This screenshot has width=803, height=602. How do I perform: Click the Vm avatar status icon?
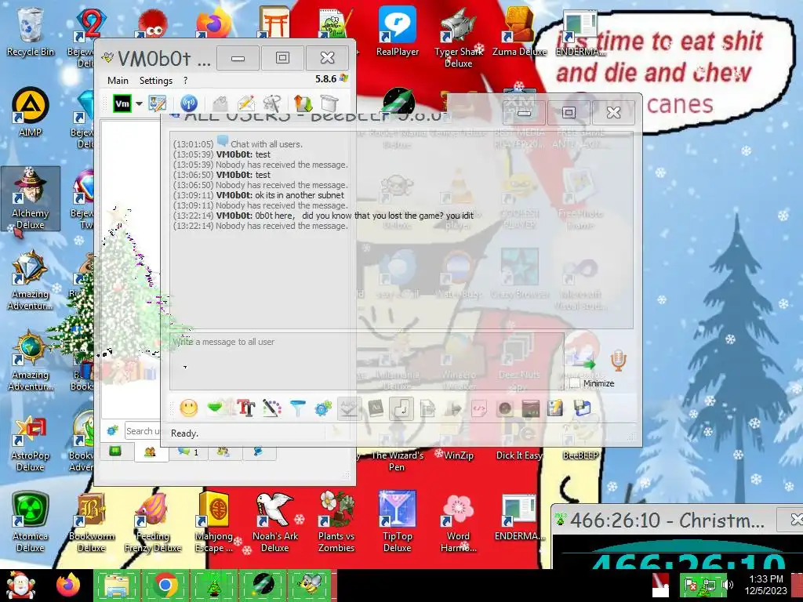(122, 103)
